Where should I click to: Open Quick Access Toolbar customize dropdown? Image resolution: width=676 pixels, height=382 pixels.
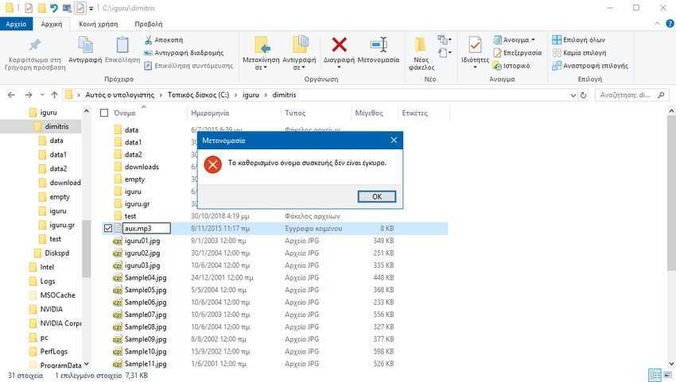(91, 8)
